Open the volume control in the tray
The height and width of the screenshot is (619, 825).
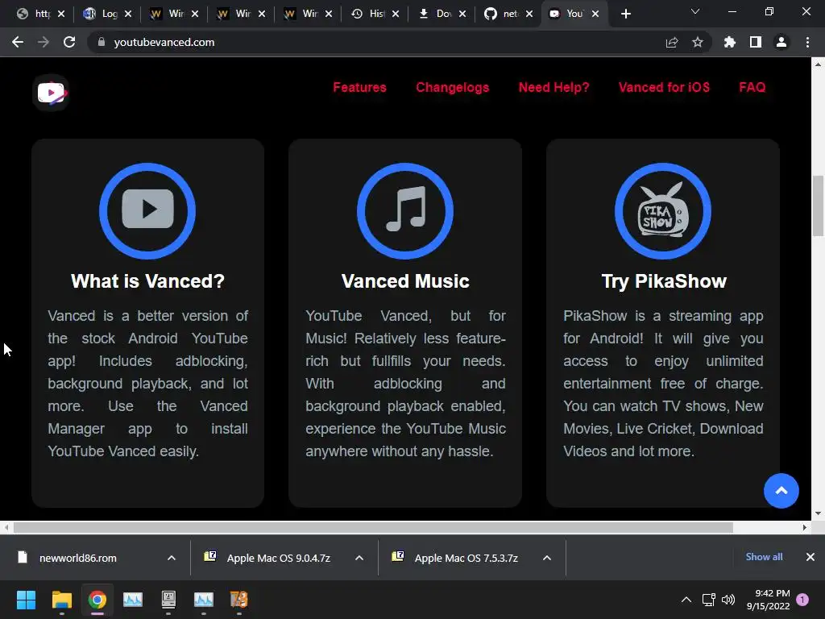pos(728,600)
